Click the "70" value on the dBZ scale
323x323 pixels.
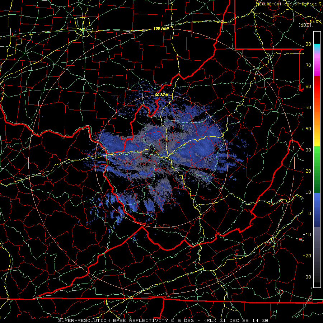point(308,65)
